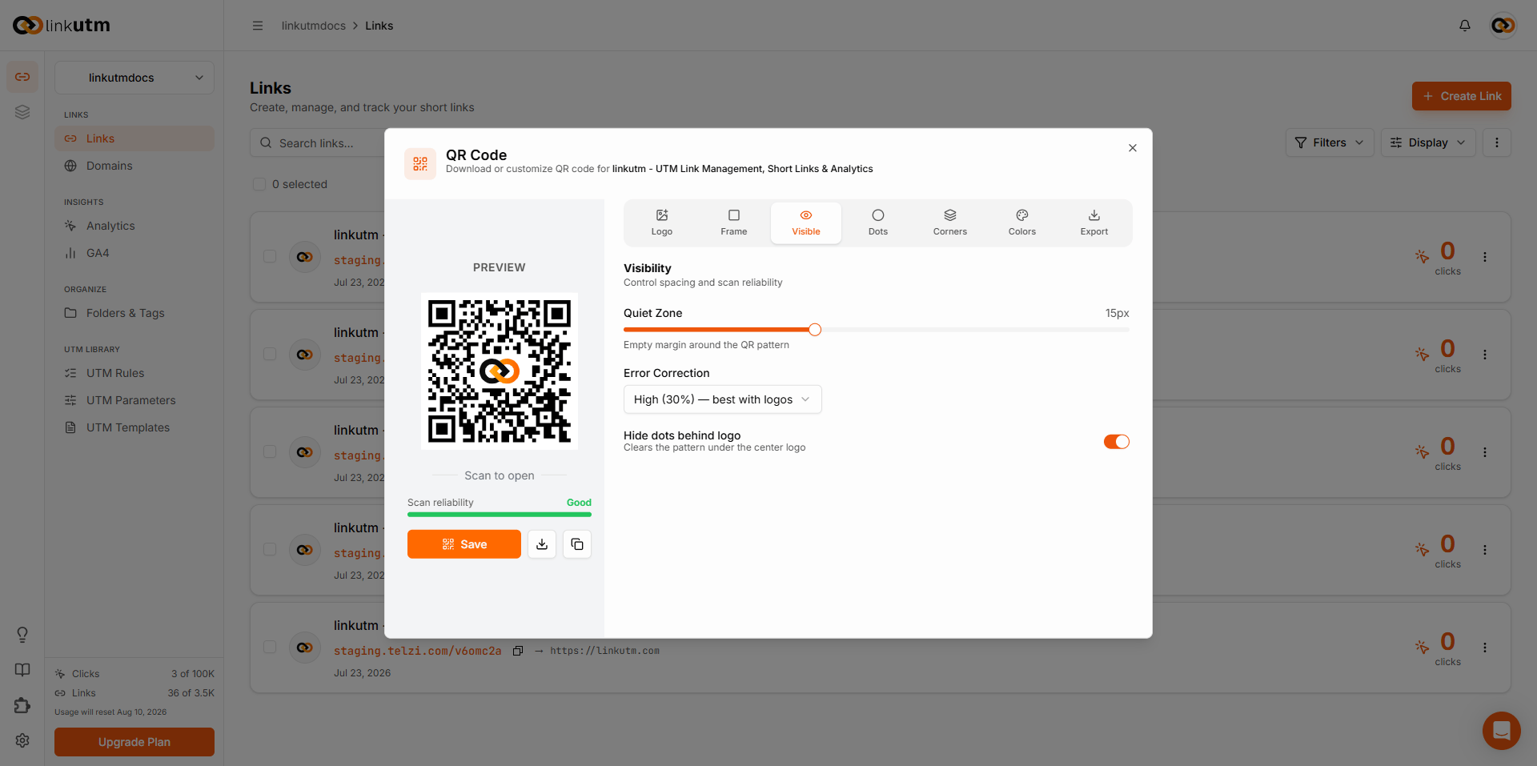Image resolution: width=1537 pixels, height=766 pixels.
Task: Open the Dots tab
Action: (x=878, y=223)
